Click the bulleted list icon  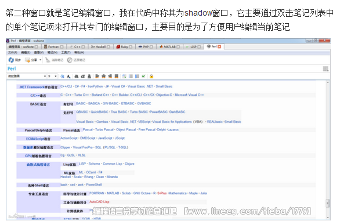(131, 76)
